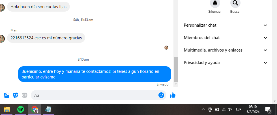Switch ESP keyboard language indicator
Screen dimensions: 277x115
(x=239, y=110)
